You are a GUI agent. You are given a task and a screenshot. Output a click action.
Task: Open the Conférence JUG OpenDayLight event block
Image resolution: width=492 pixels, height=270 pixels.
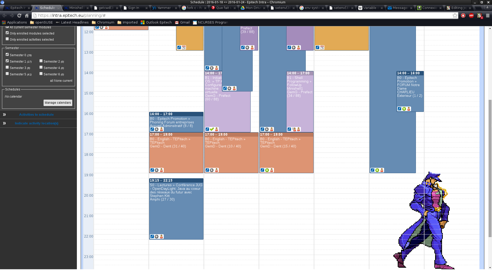click(x=176, y=209)
